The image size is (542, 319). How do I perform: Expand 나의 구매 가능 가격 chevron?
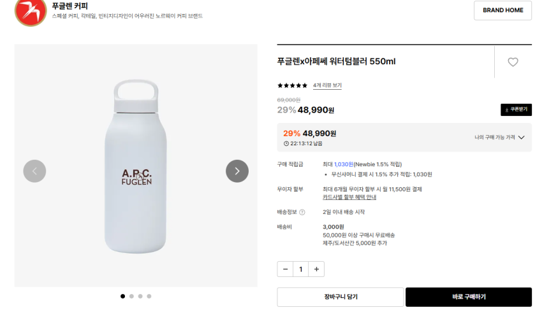click(521, 138)
